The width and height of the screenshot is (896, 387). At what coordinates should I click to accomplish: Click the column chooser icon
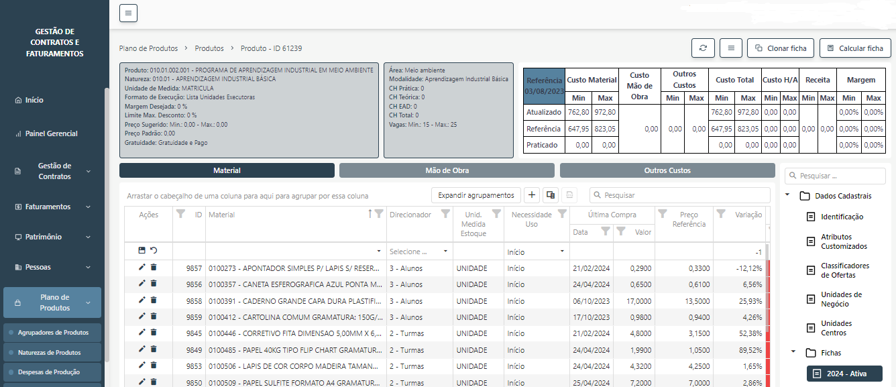pos(550,195)
